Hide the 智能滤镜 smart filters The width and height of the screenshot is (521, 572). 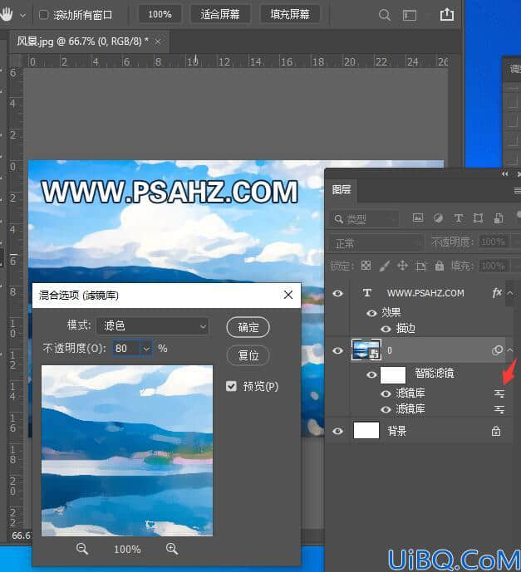[x=371, y=374]
